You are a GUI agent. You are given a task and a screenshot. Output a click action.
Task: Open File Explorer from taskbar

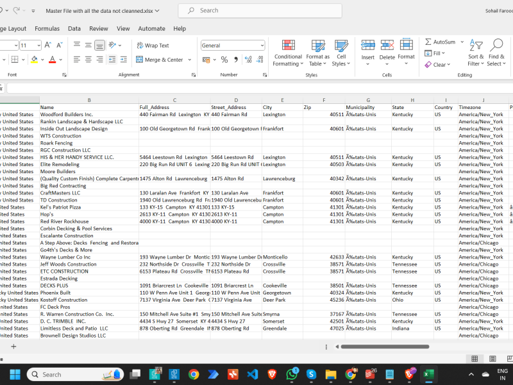[x=331, y=374]
